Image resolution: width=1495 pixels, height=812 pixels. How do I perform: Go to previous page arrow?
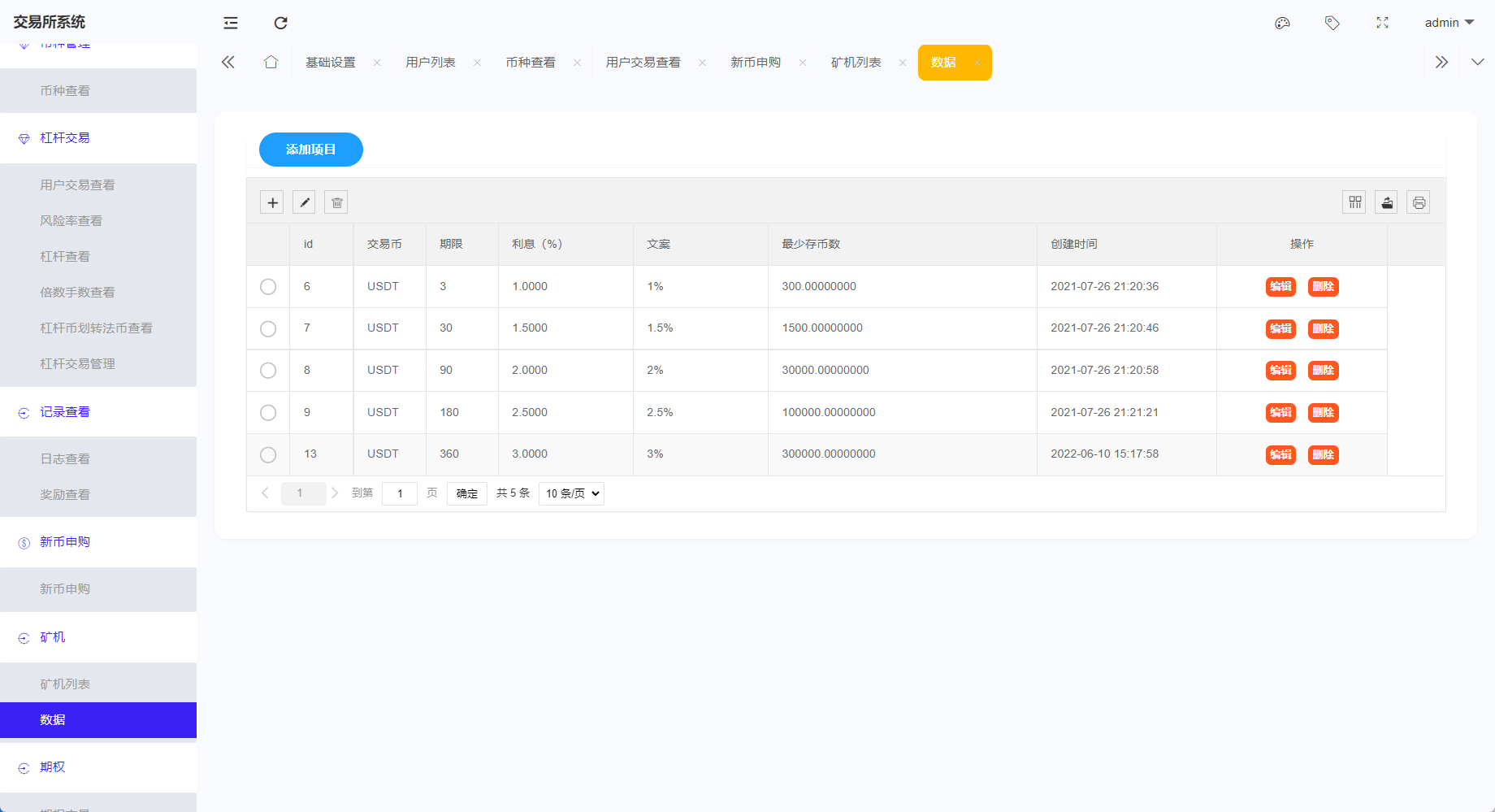(265, 493)
